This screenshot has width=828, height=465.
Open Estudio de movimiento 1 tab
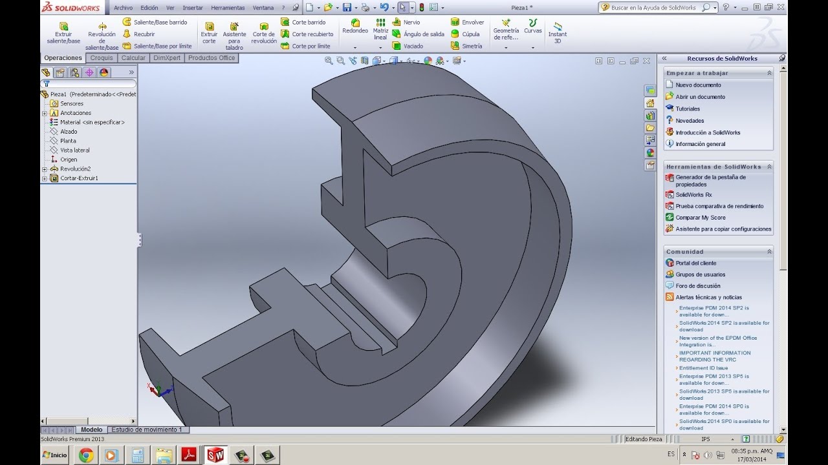[x=147, y=429]
